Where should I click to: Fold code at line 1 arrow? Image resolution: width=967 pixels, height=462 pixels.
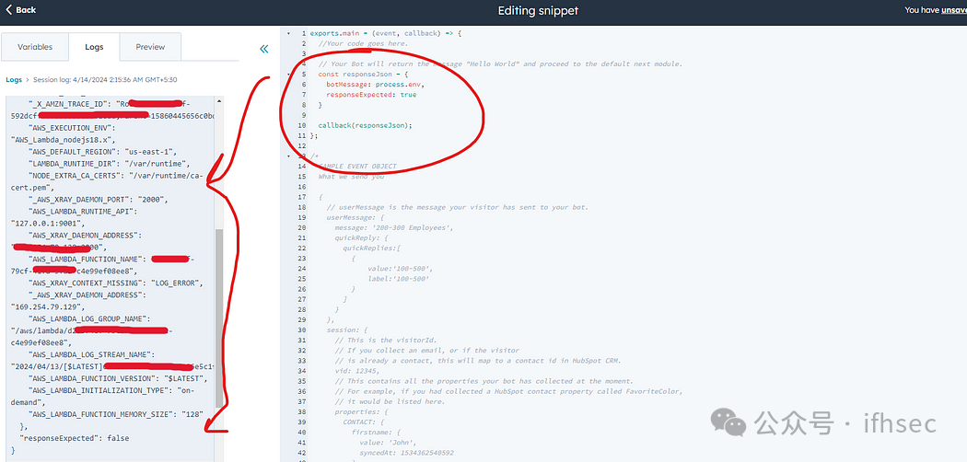coord(288,33)
